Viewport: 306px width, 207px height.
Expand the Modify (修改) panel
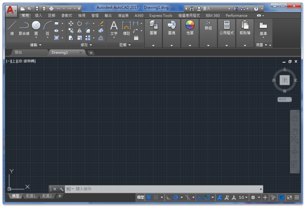[x=86, y=45]
